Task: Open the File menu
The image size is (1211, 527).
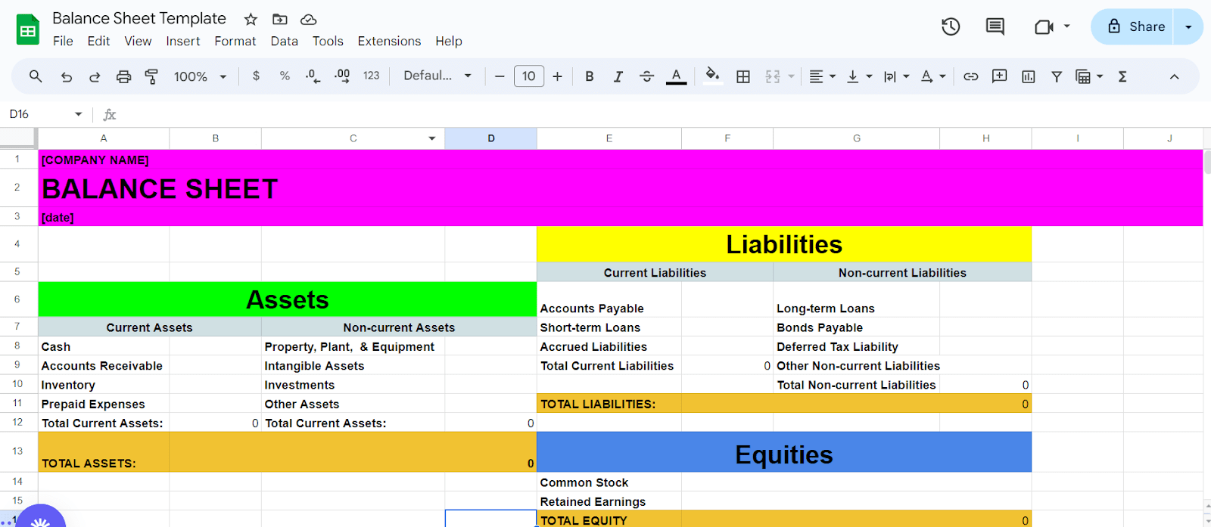Action: coord(63,41)
